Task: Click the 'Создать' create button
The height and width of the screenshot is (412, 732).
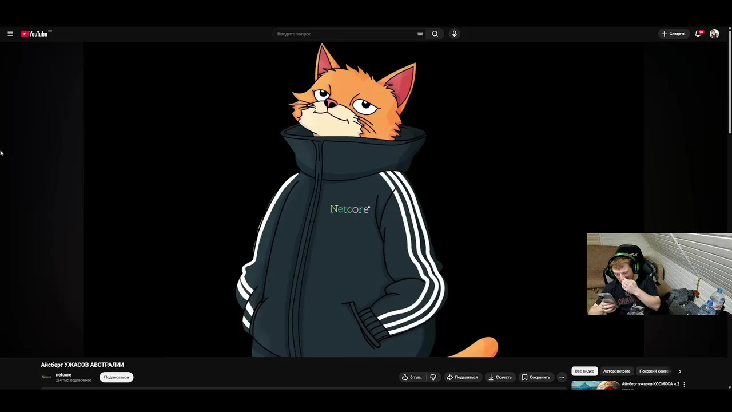Action: click(674, 34)
